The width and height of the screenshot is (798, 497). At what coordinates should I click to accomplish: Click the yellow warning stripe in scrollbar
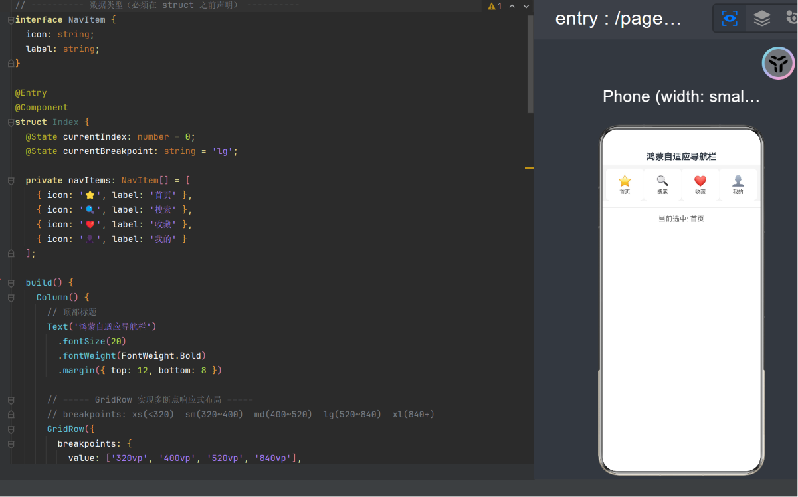pyautogui.click(x=530, y=168)
